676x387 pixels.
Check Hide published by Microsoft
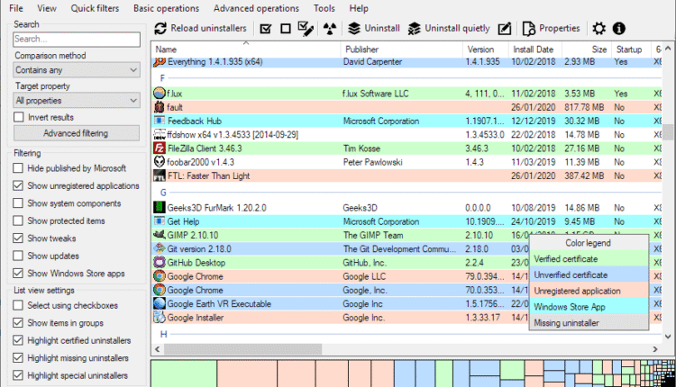click(18, 168)
